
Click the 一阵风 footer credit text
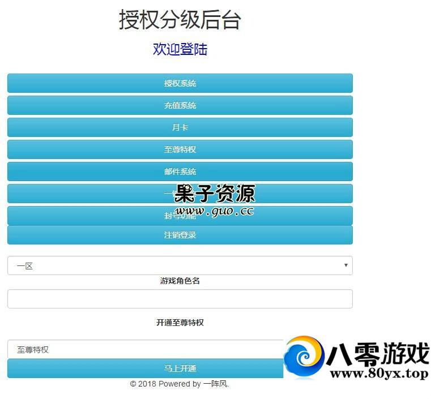pos(215,384)
